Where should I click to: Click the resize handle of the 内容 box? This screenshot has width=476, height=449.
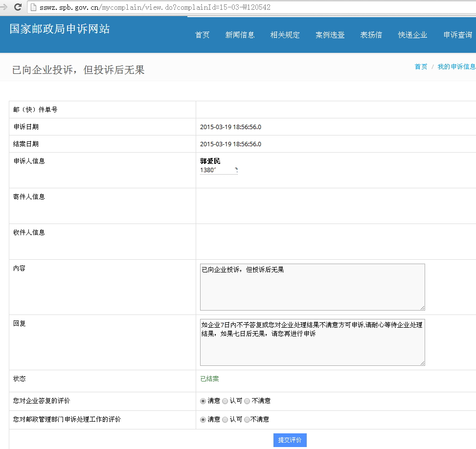click(422, 308)
